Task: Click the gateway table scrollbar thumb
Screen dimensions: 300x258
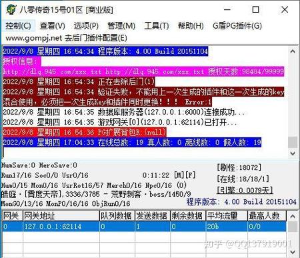Action: pyautogui.click(x=293, y=227)
